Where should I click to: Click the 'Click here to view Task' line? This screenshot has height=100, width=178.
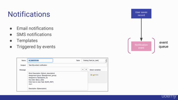pos(41,82)
